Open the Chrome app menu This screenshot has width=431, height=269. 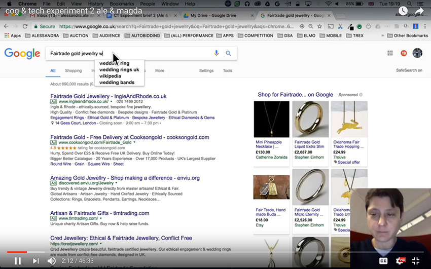point(27,4)
